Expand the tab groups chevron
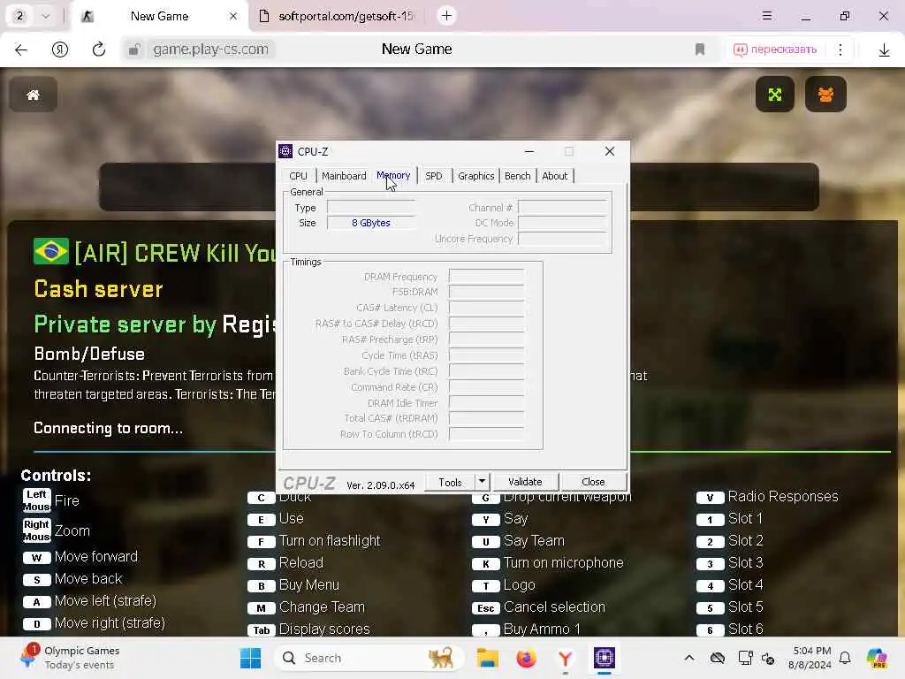 pyautogui.click(x=46, y=16)
